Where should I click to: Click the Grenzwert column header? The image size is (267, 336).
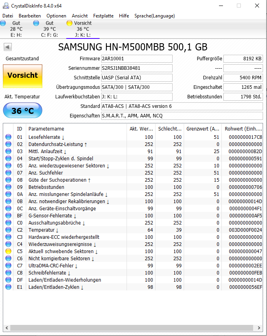coord(203,129)
